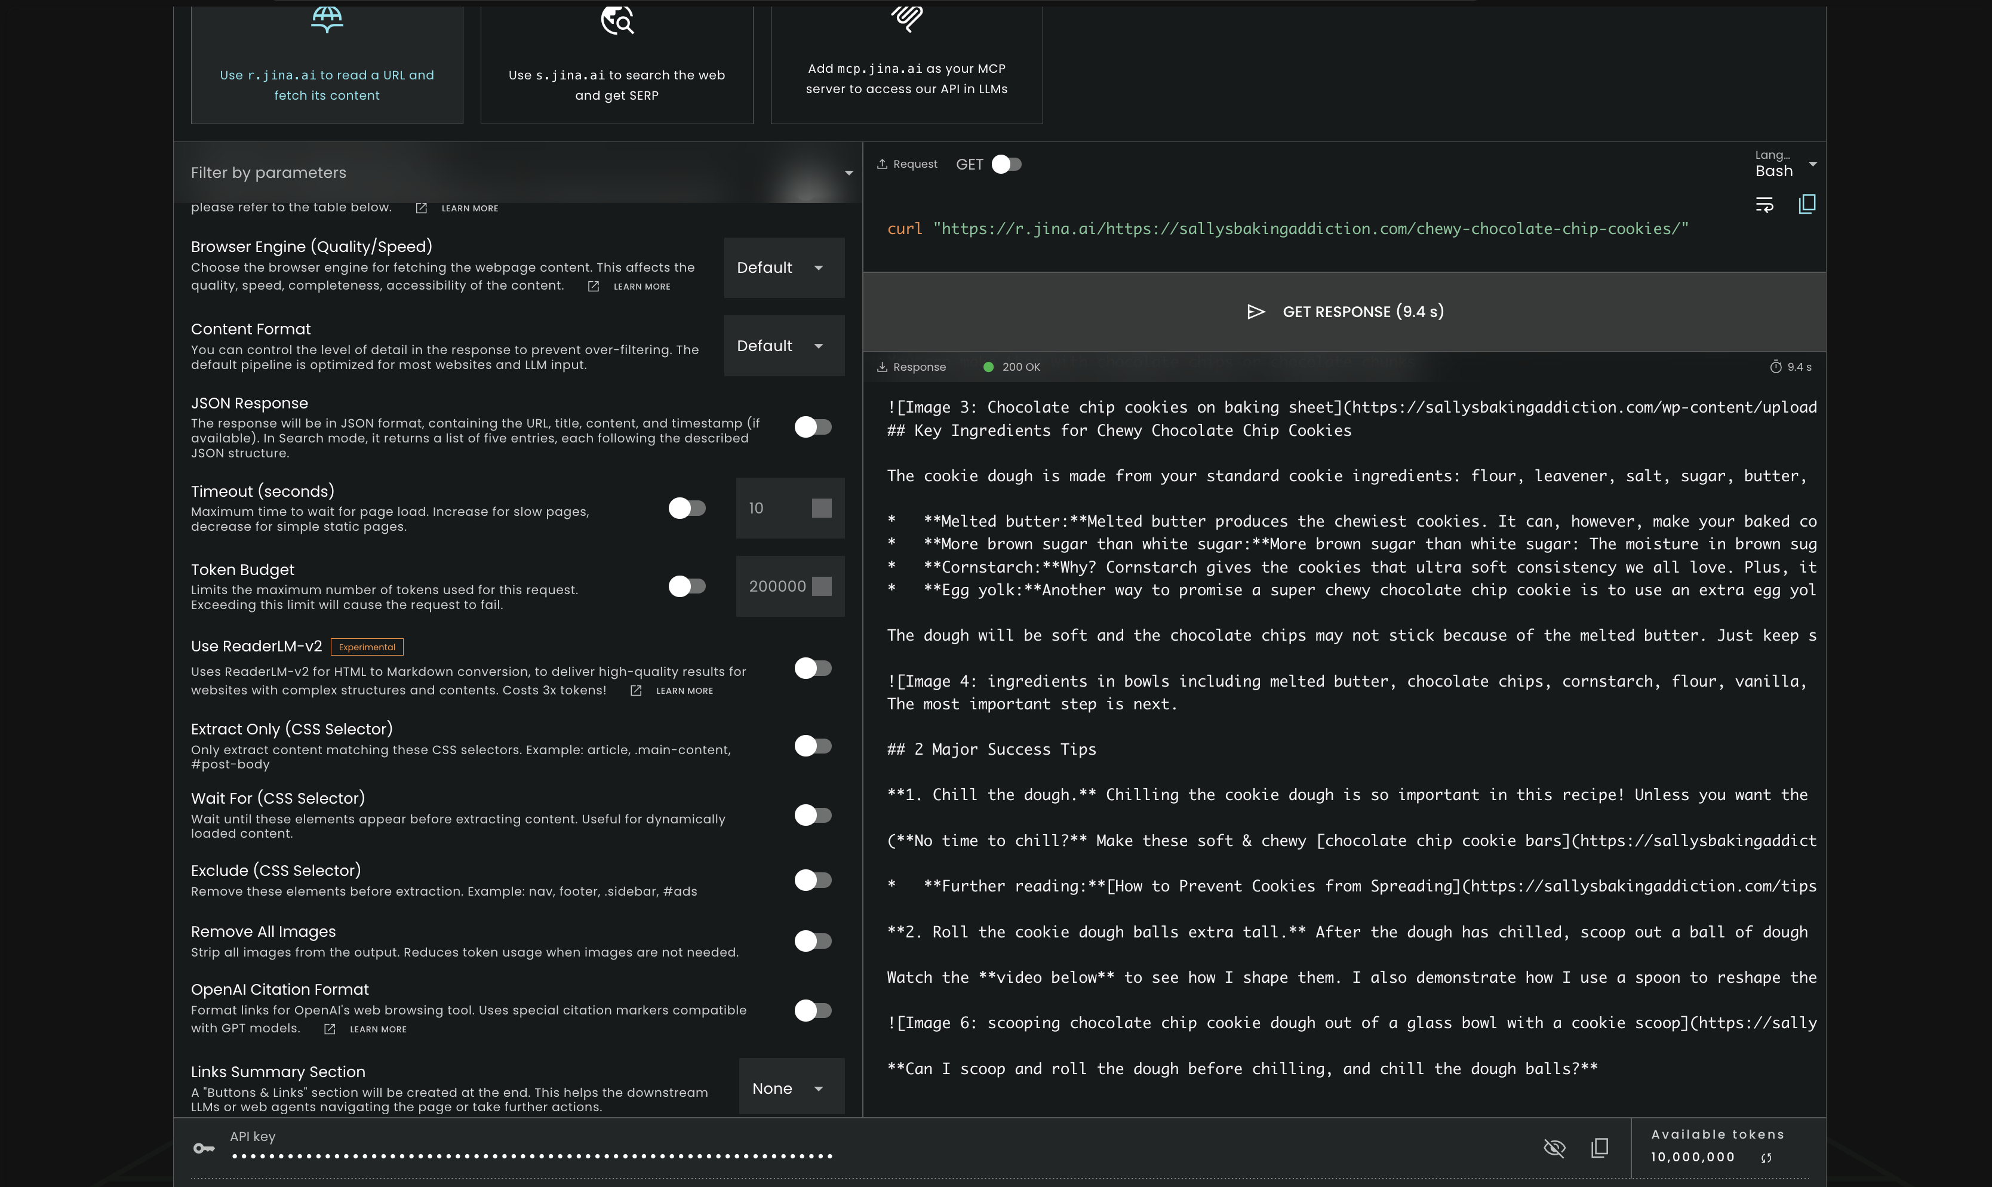Click the Response download icon
The width and height of the screenshot is (1992, 1187).
pos(882,367)
